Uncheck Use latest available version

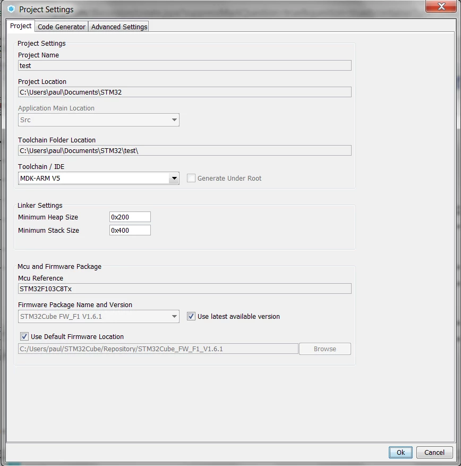191,317
